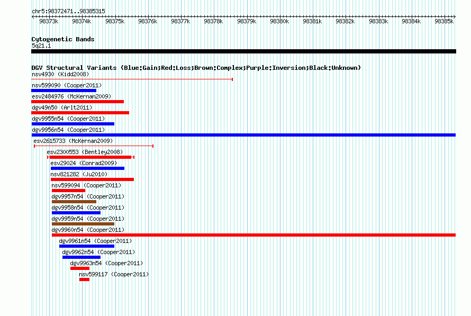Click the 98376k ruler tick label
The width and height of the screenshot is (471, 316).
coord(148,21)
